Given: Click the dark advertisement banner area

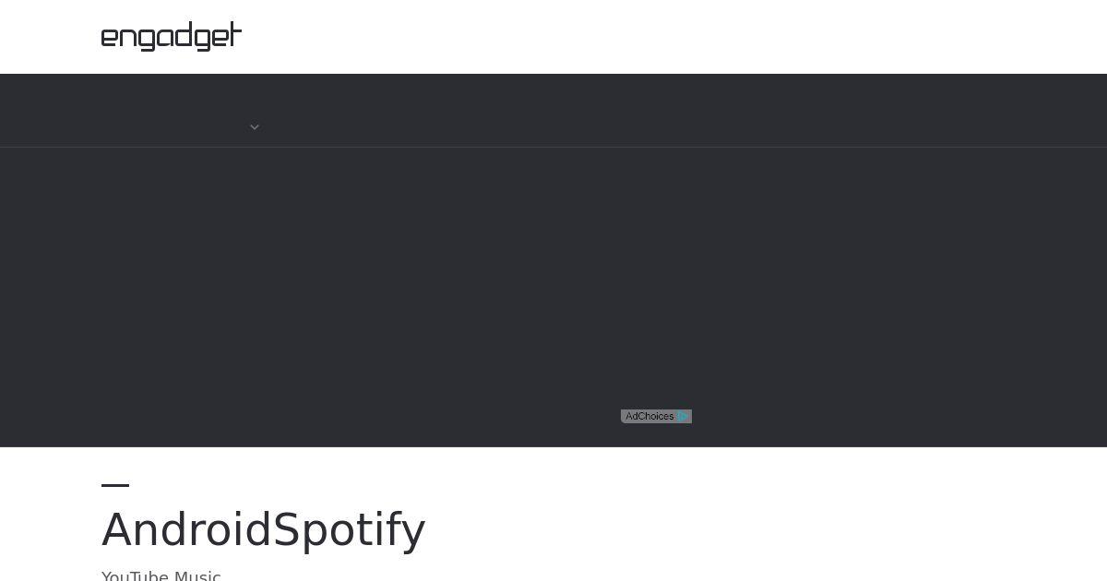Looking at the screenshot, I should click(553, 295).
